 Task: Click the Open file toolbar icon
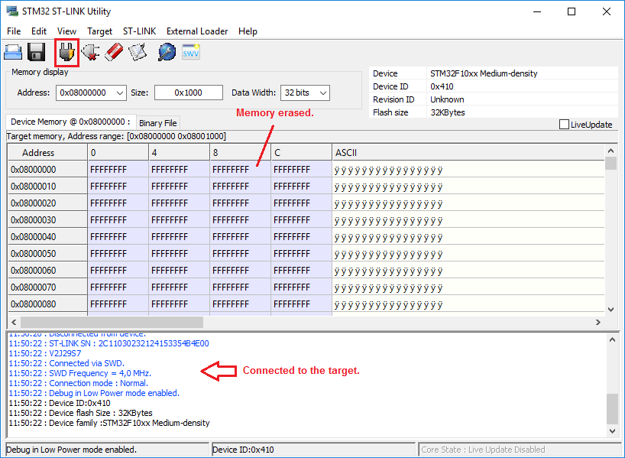tap(13, 52)
